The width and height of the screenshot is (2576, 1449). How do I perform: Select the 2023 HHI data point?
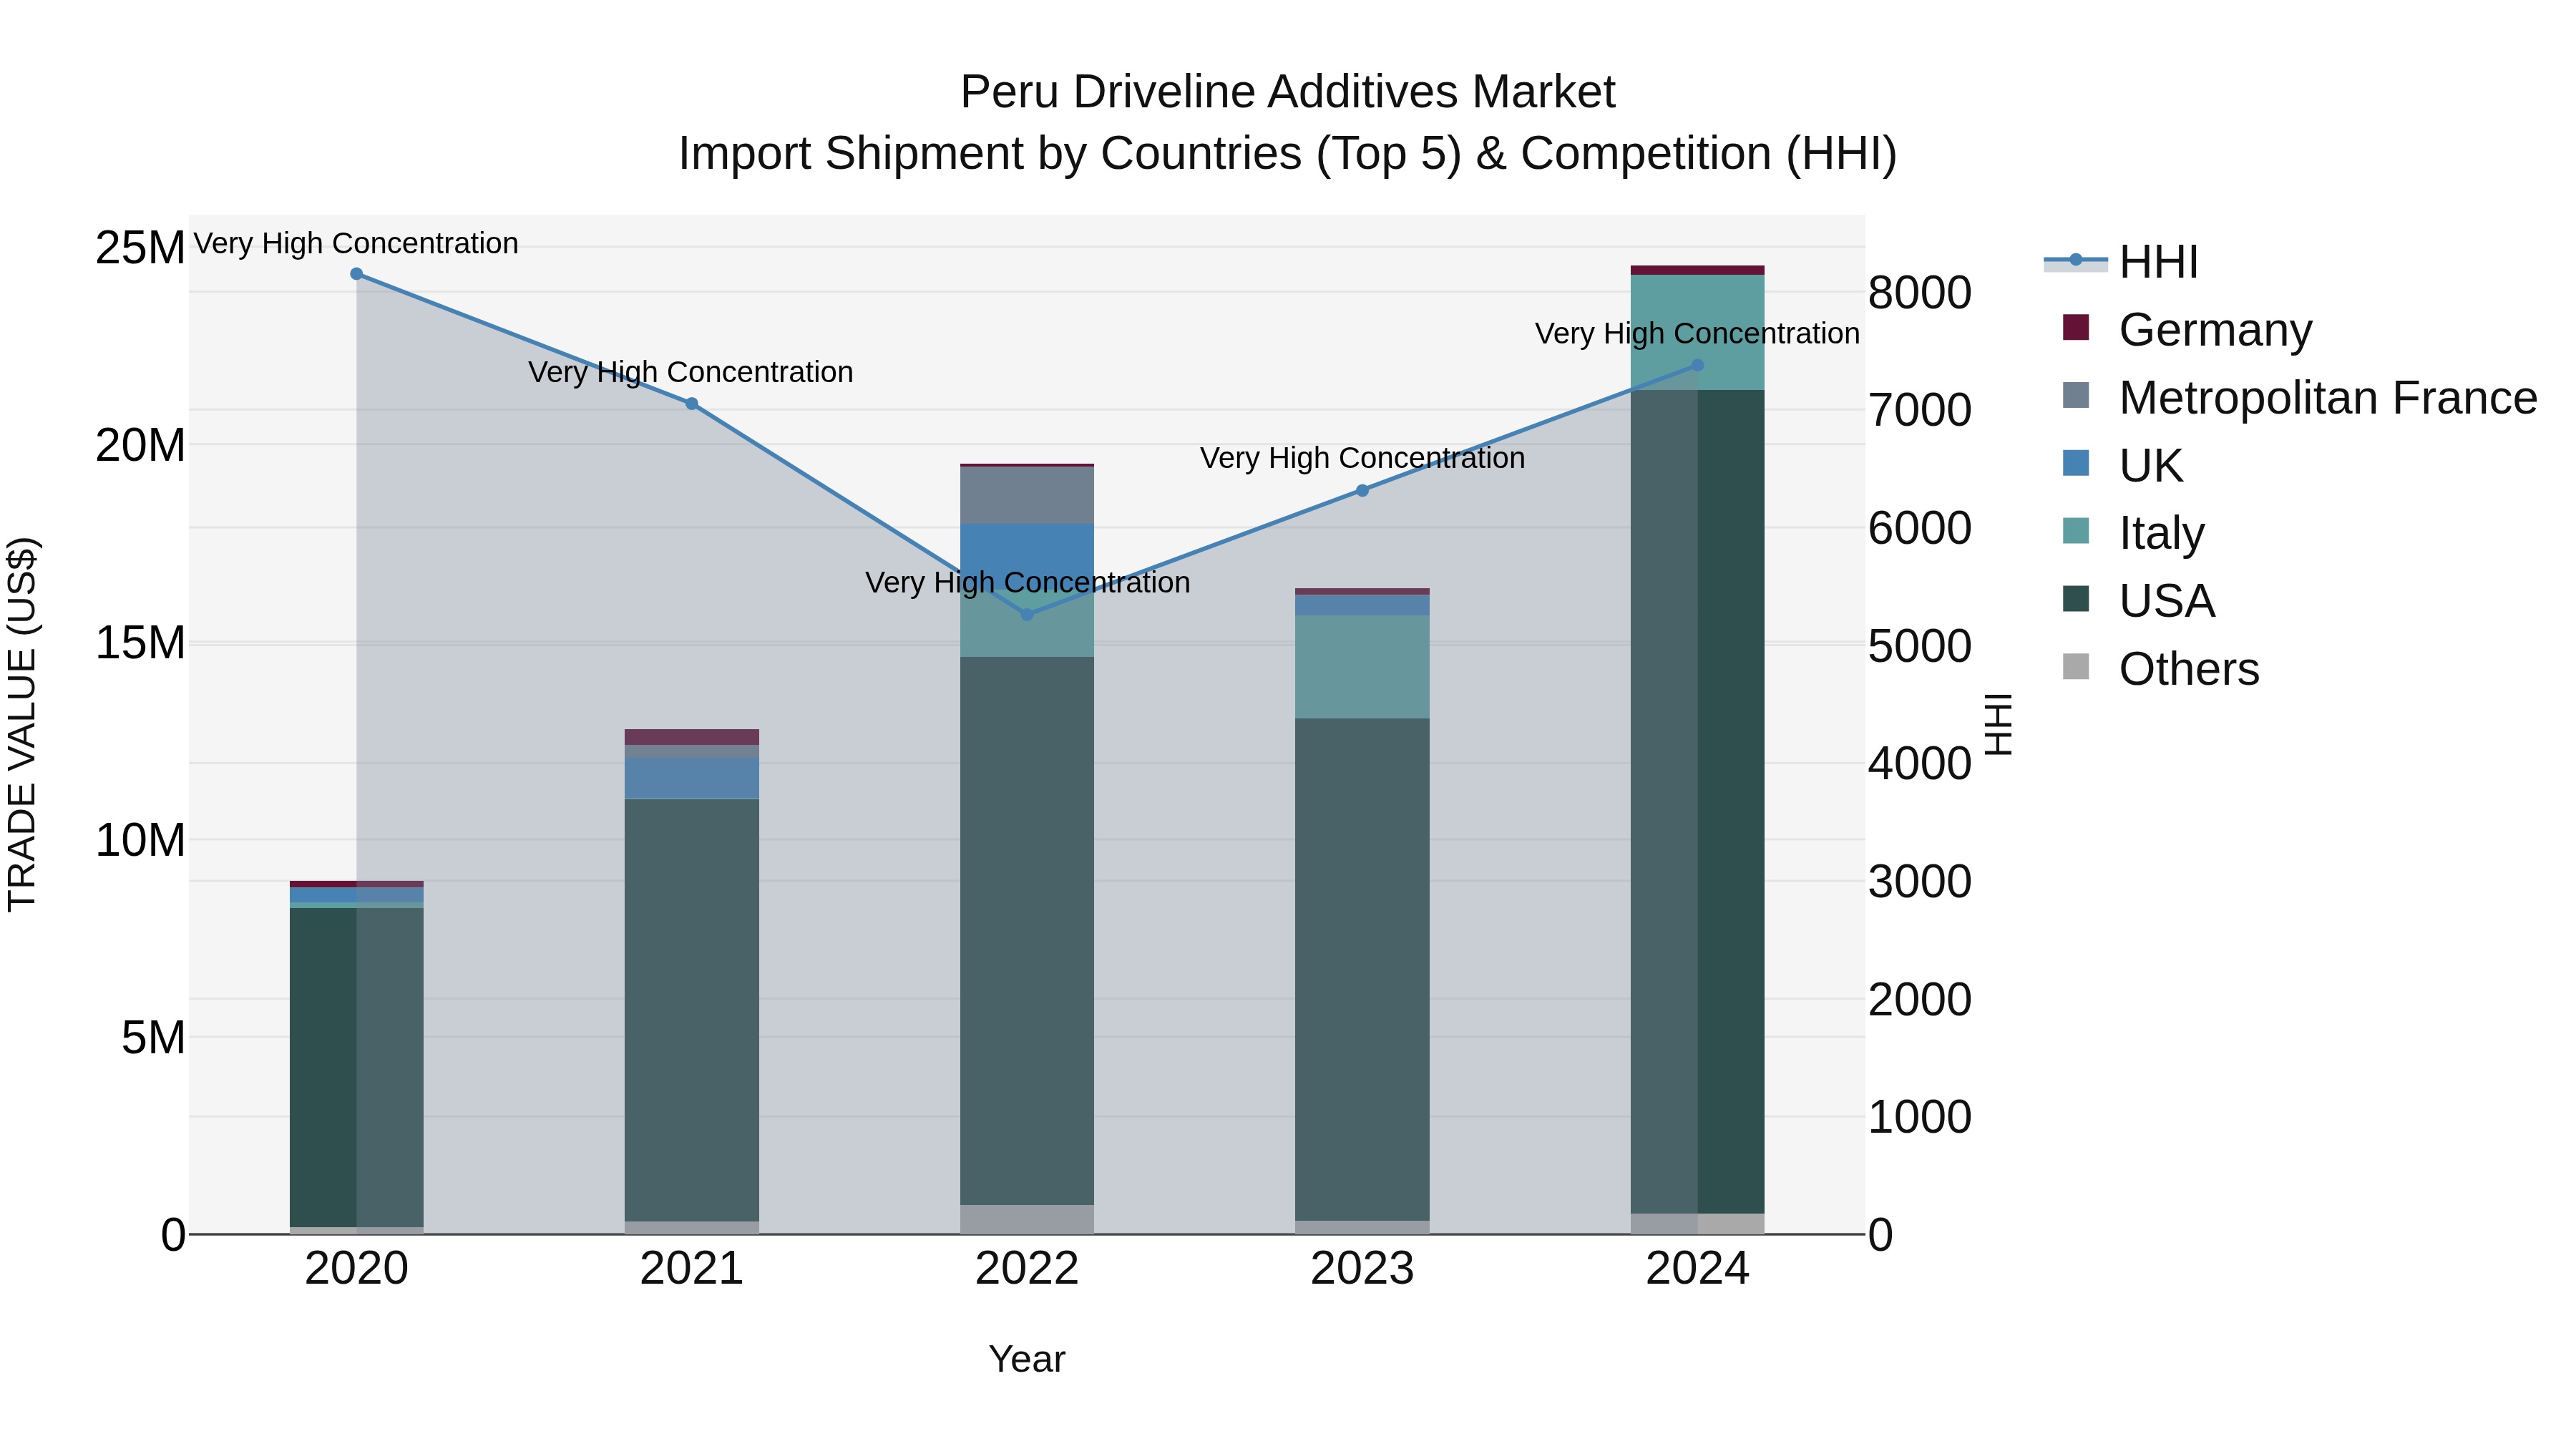[x=1362, y=491]
